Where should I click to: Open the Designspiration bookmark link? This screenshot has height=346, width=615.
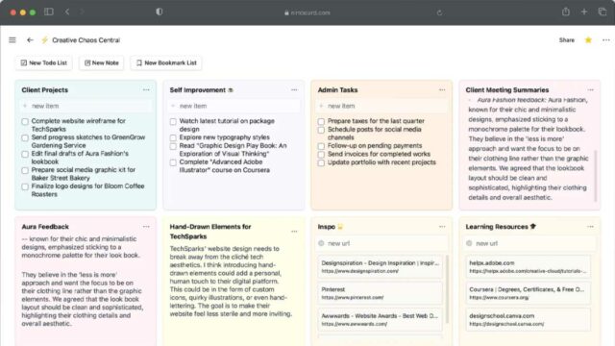[381, 267]
